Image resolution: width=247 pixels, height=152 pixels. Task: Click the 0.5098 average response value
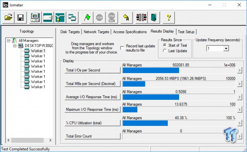pos(181,92)
